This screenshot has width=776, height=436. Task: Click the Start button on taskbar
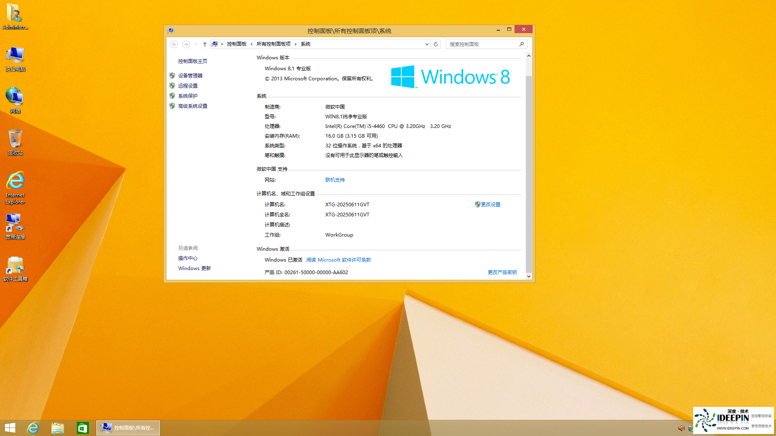[x=10, y=428]
